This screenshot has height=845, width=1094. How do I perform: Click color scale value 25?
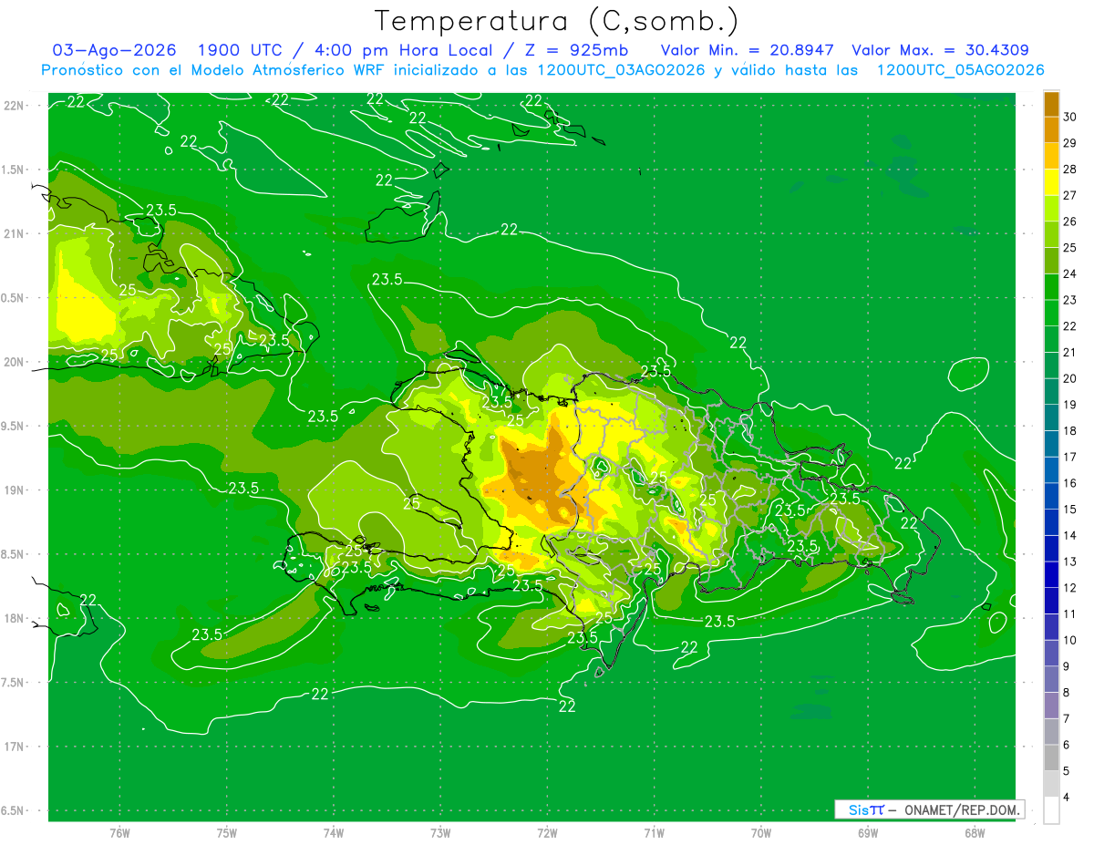(1070, 248)
